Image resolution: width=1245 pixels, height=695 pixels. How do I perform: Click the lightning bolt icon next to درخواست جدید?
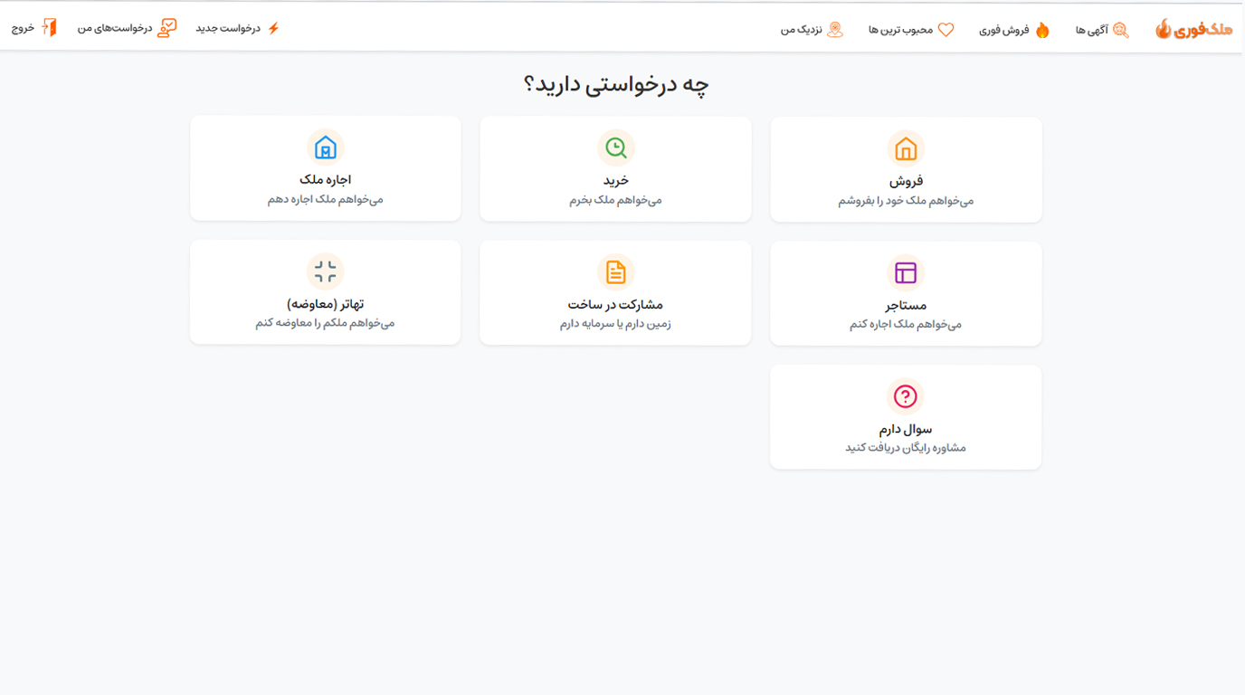click(274, 28)
